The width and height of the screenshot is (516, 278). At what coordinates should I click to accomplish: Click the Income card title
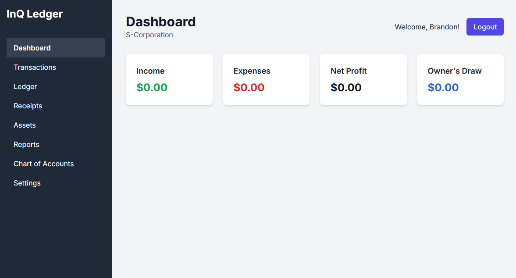[x=150, y=71]
